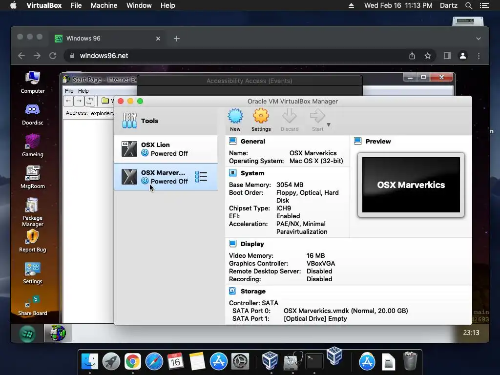Screen dimensions: 500x375
Task: Open Help menu in macOS menu bar
Action: pos(168,5)
